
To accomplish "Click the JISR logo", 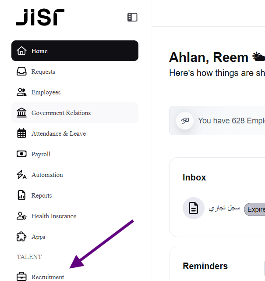I will 40,17.
